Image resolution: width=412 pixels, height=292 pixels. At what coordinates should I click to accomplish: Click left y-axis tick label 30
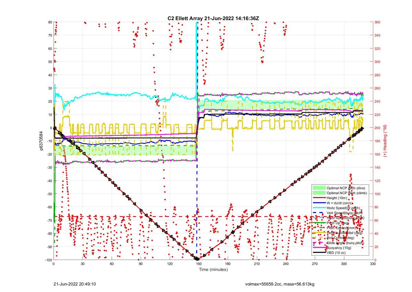[x=50, y=88]
